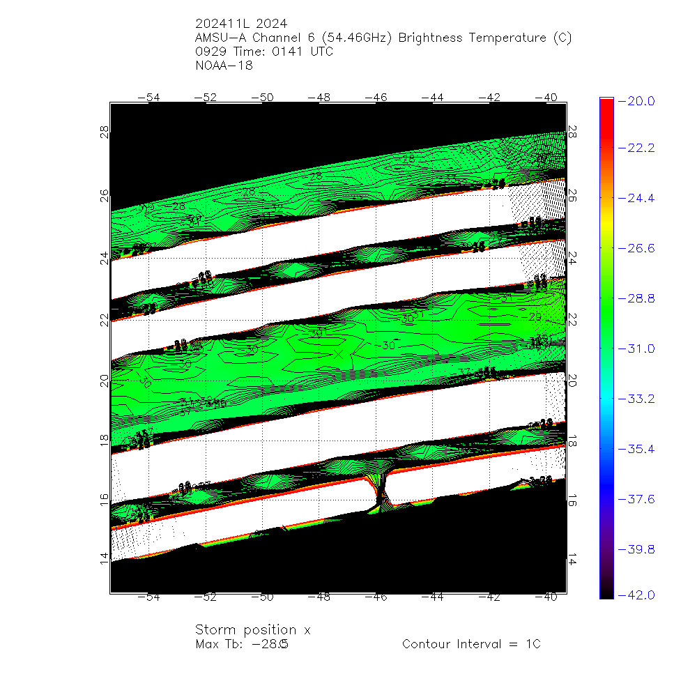Click the Storm position x legend text
Image resolution: width=697 pixels, height=697 pixels.
point(252,630)
